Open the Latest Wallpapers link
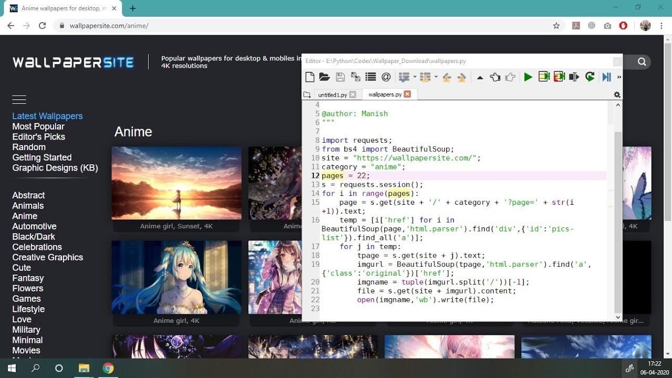Screen dimensions: 672x378 tap(48, 116)
